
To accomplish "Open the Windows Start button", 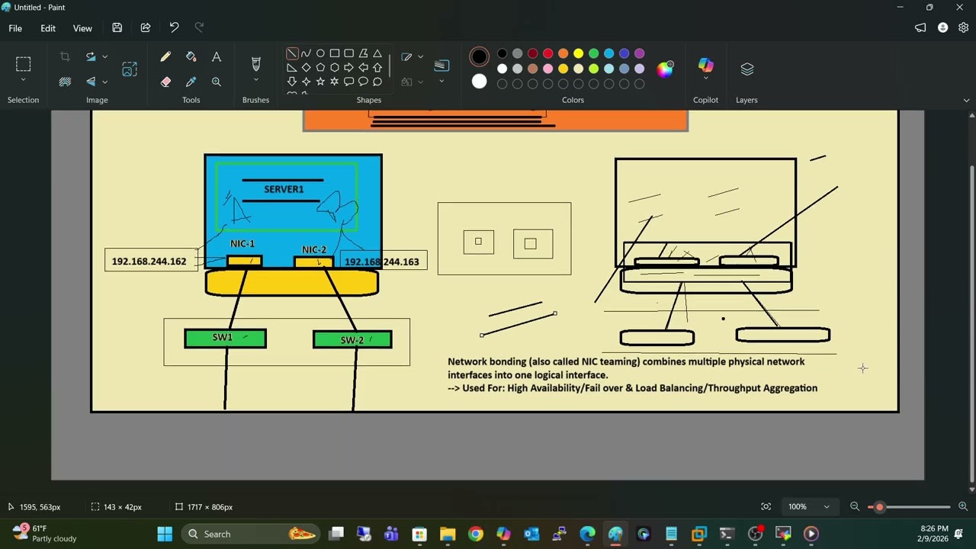I will coord(165,534).
